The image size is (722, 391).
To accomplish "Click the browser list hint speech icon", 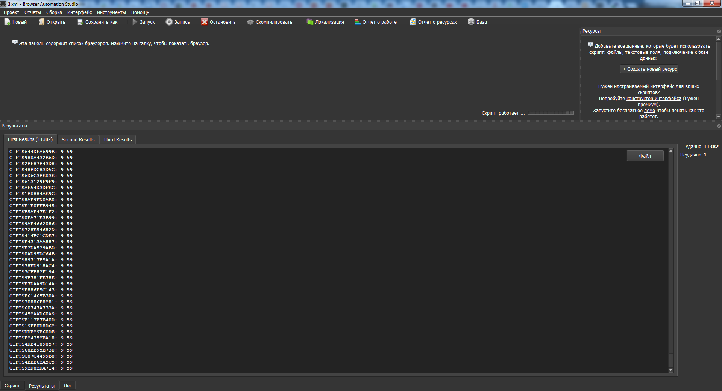I will tap(15, 42).
